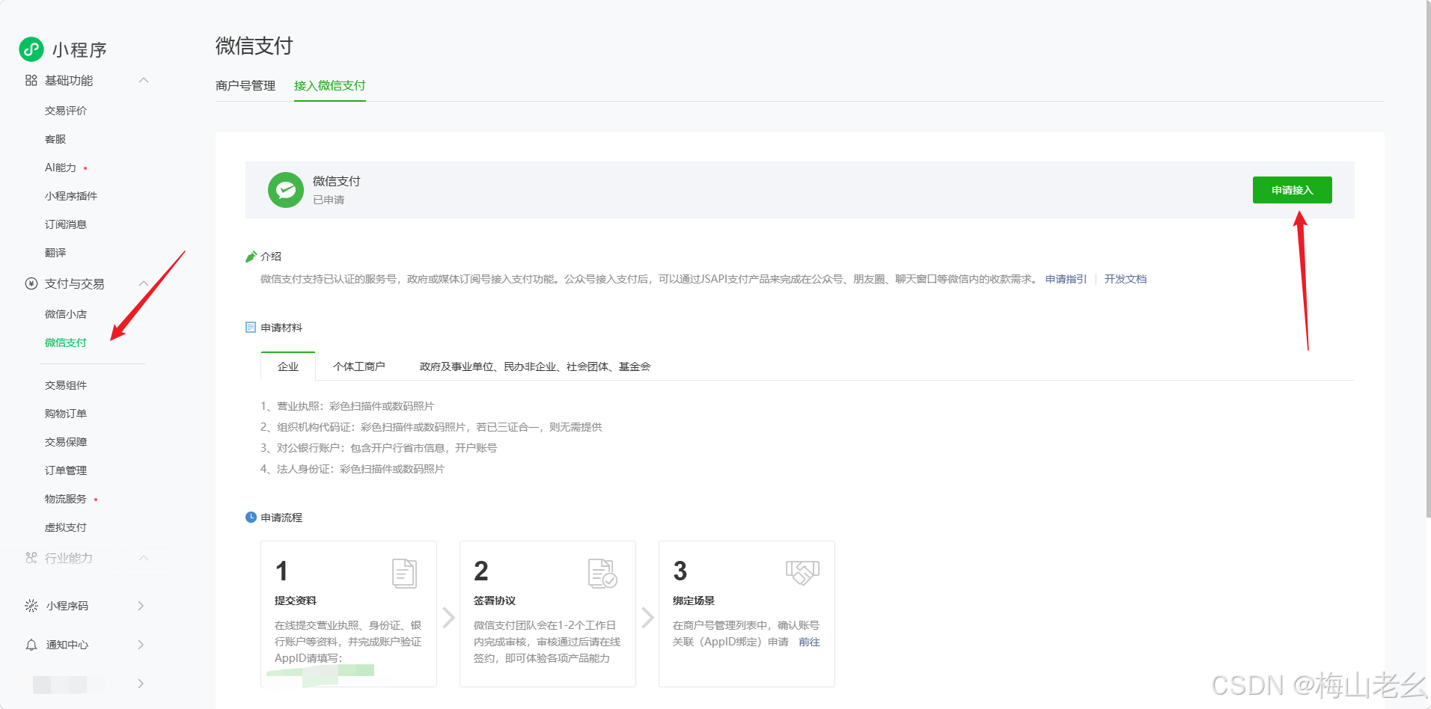Image resolution: width=1431 pixels, height=709 pixels.
Task: Open 物流服务 in the sidebar
Action: click(66, 499)
